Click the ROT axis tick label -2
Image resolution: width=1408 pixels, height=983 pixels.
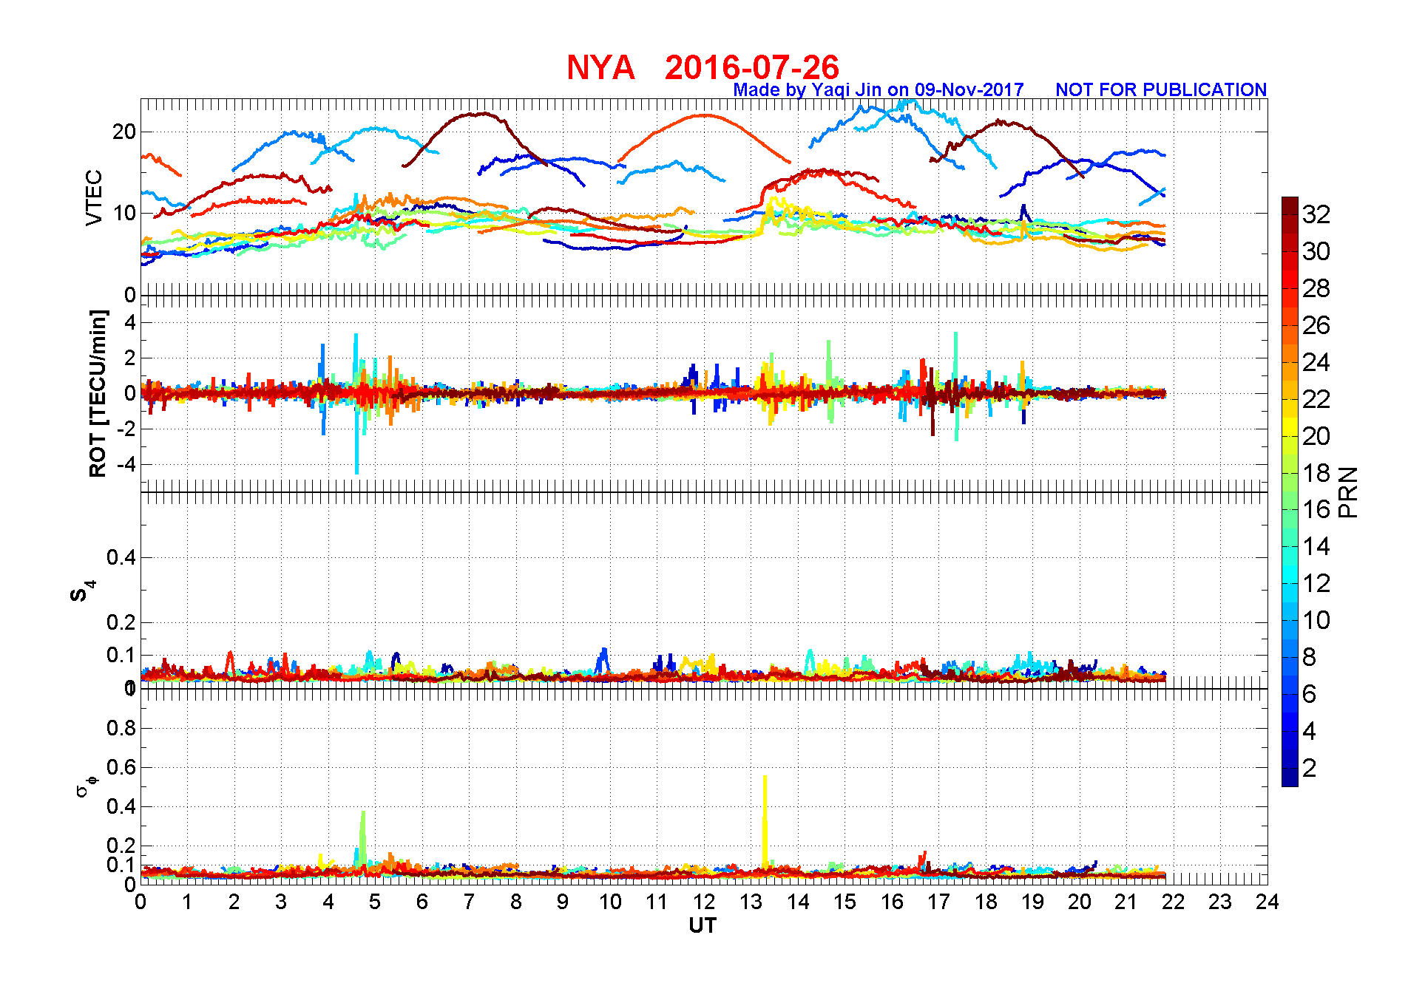click(x=127, y=429)
